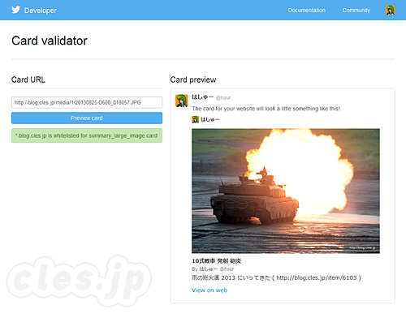The height and width of the screenshot is (318, 406).
Task: Open the user avatar in the header
Action: 391,11
